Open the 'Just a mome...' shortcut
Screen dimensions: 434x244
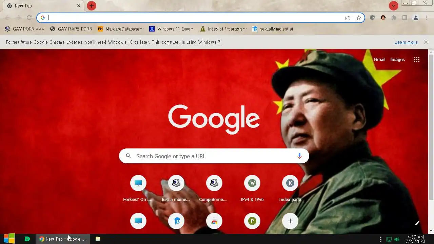pos(176,188)
